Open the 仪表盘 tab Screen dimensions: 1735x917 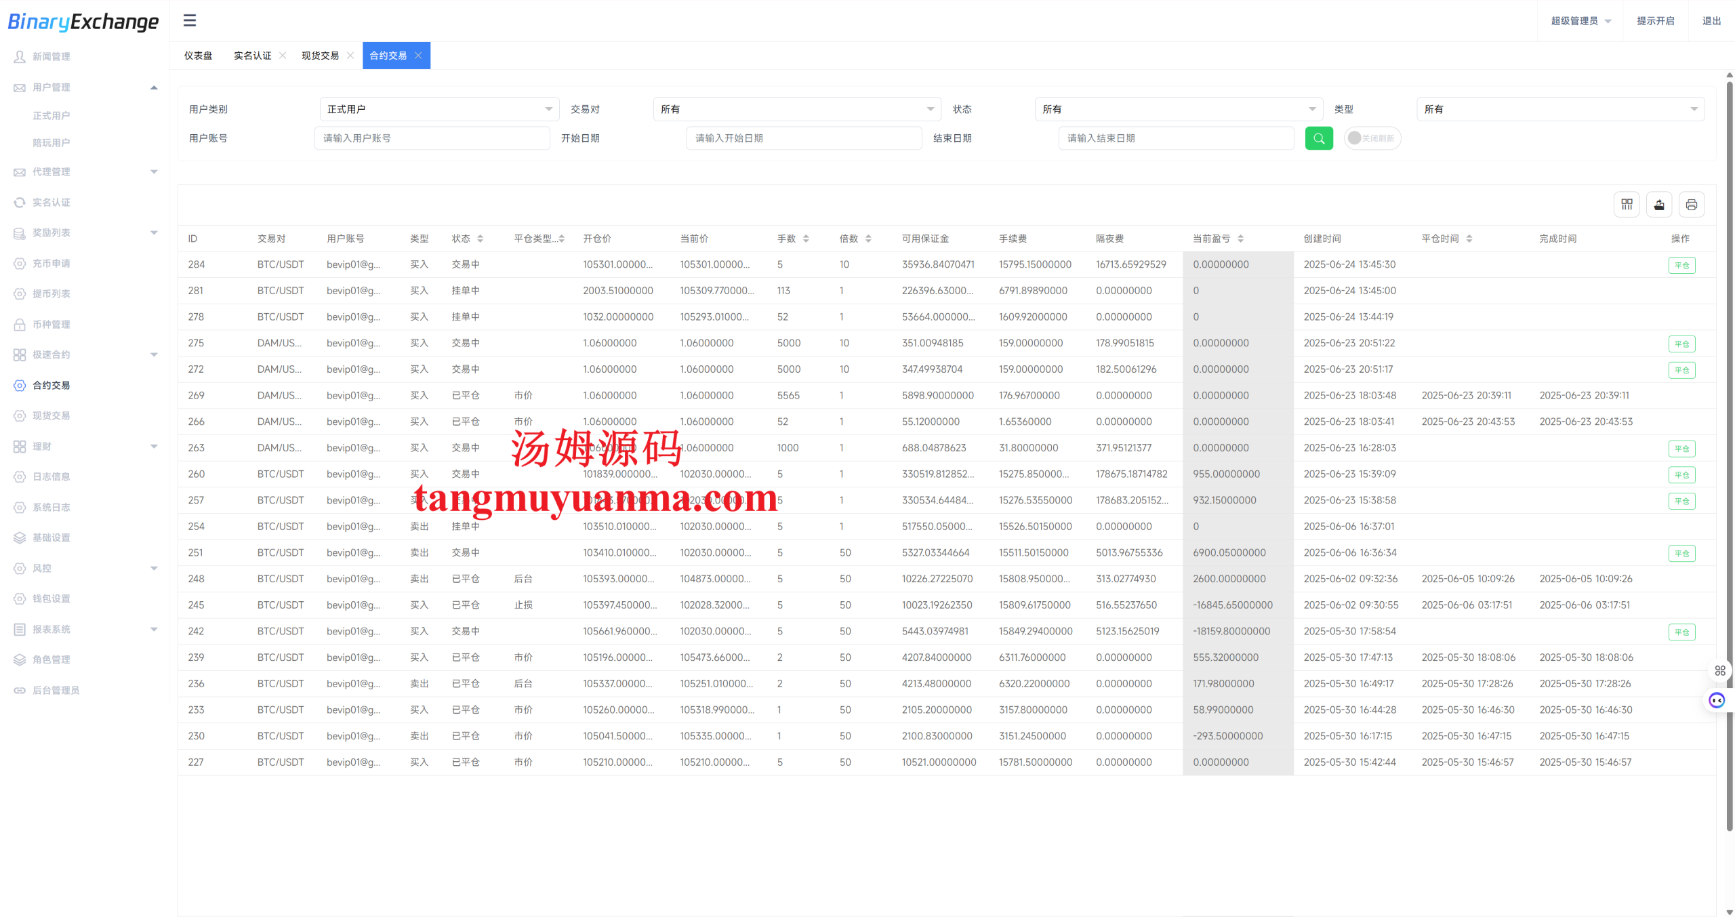[198, 56]
